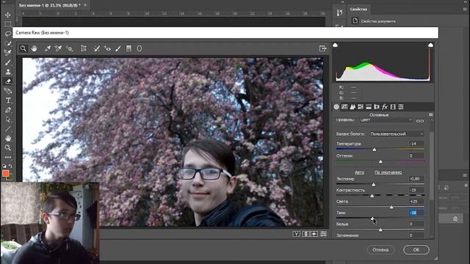
Task: Pick the White Balance eyedropper tool
Action: (x=47, y=48)
